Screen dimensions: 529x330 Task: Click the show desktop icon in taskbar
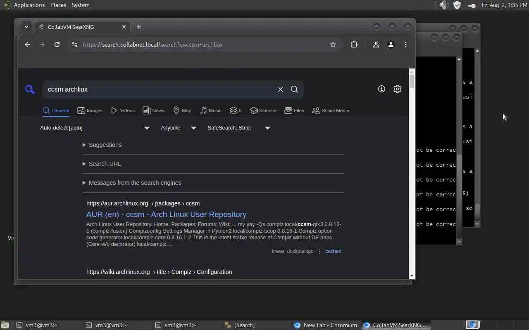(x=4, y=325)
